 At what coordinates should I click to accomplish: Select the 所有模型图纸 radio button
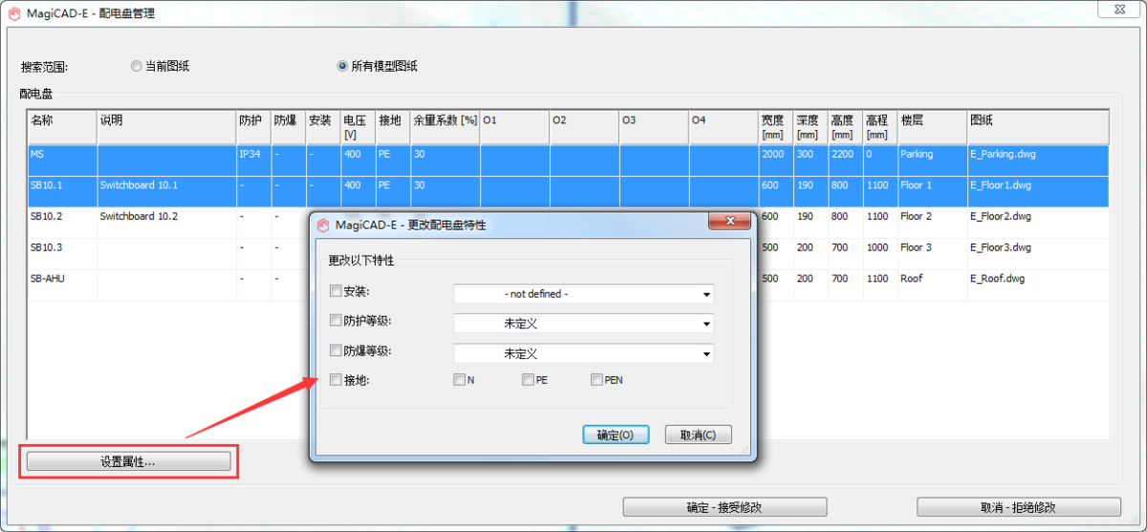(342, 67)
